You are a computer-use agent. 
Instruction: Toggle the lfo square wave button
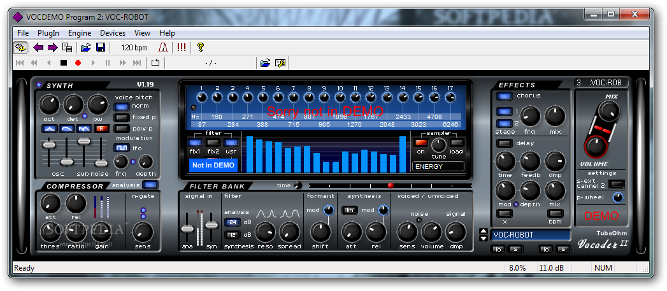(x=122, y=148)
